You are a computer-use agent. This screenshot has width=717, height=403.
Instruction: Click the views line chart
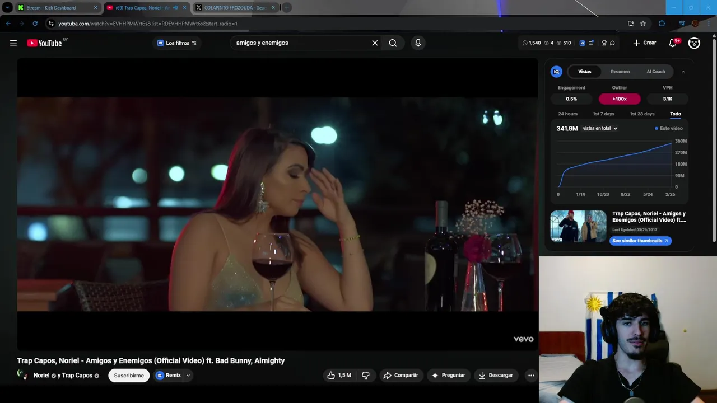click(616, 164)
